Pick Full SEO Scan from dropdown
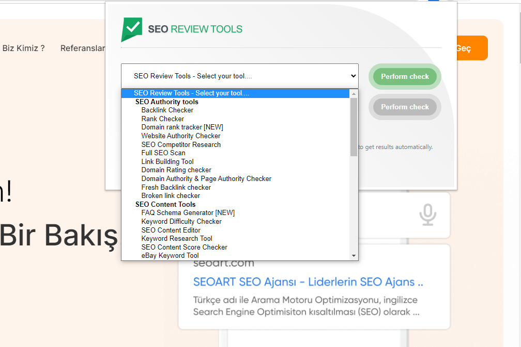This screenshot has height=347, width=521. click(x=163, y=153)
